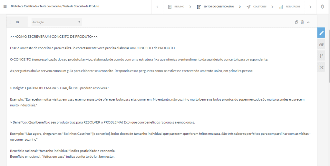330x166 pixels.
Task: Duplicate question Q2 with copy icon
Action: point(296,22)
